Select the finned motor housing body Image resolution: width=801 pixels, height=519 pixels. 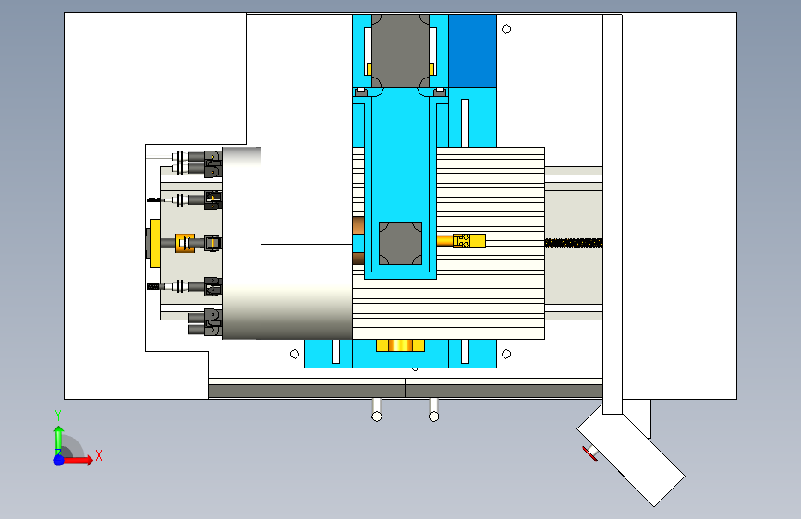tap(491, 243)
